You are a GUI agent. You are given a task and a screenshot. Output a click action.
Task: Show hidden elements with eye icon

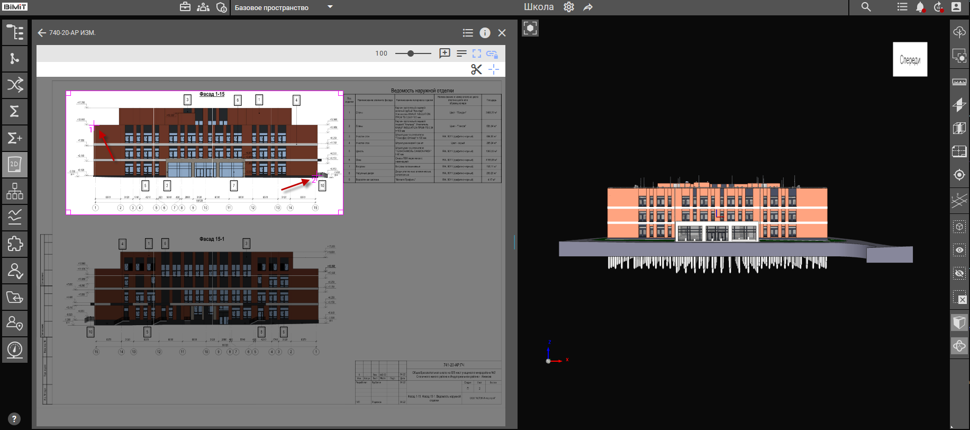coord(959,250)
